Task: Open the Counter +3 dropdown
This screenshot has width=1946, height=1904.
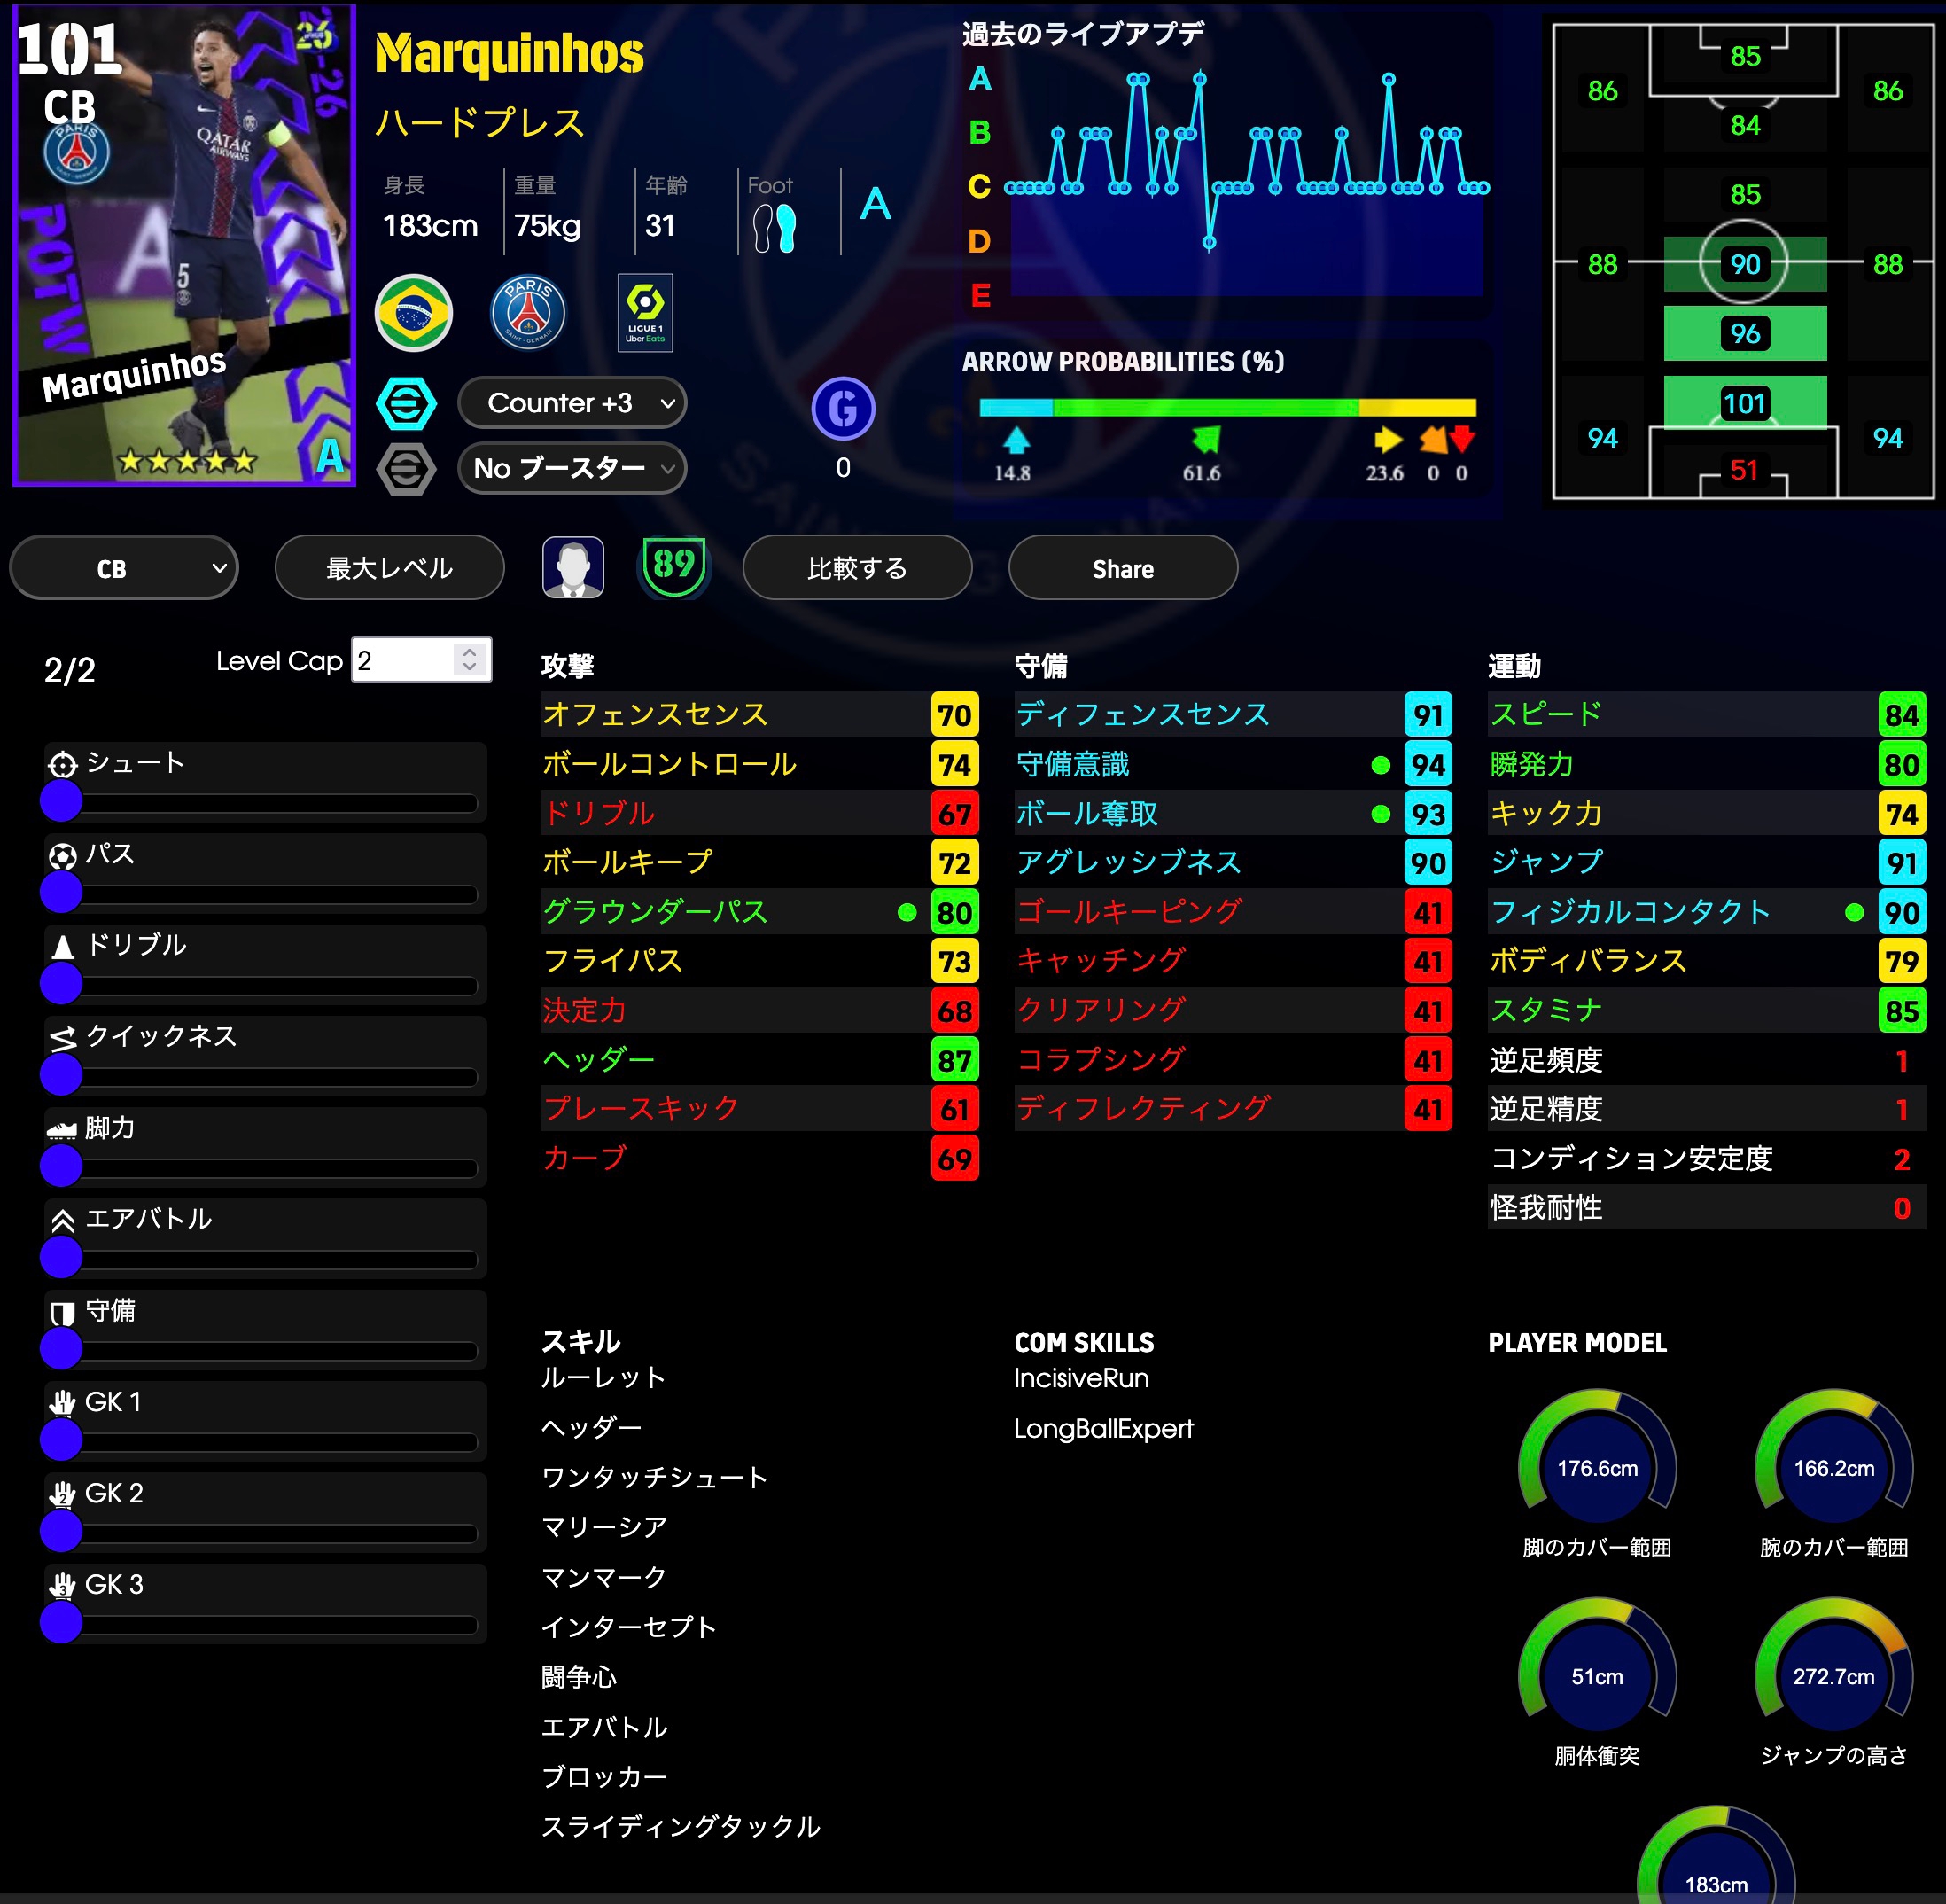Action: point(572,403)
